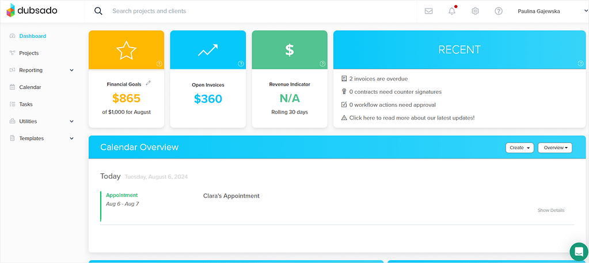Viewport: 589px width, 263px height.
Task: Click help icon on Revenue Indicator card
Action: 322,64
